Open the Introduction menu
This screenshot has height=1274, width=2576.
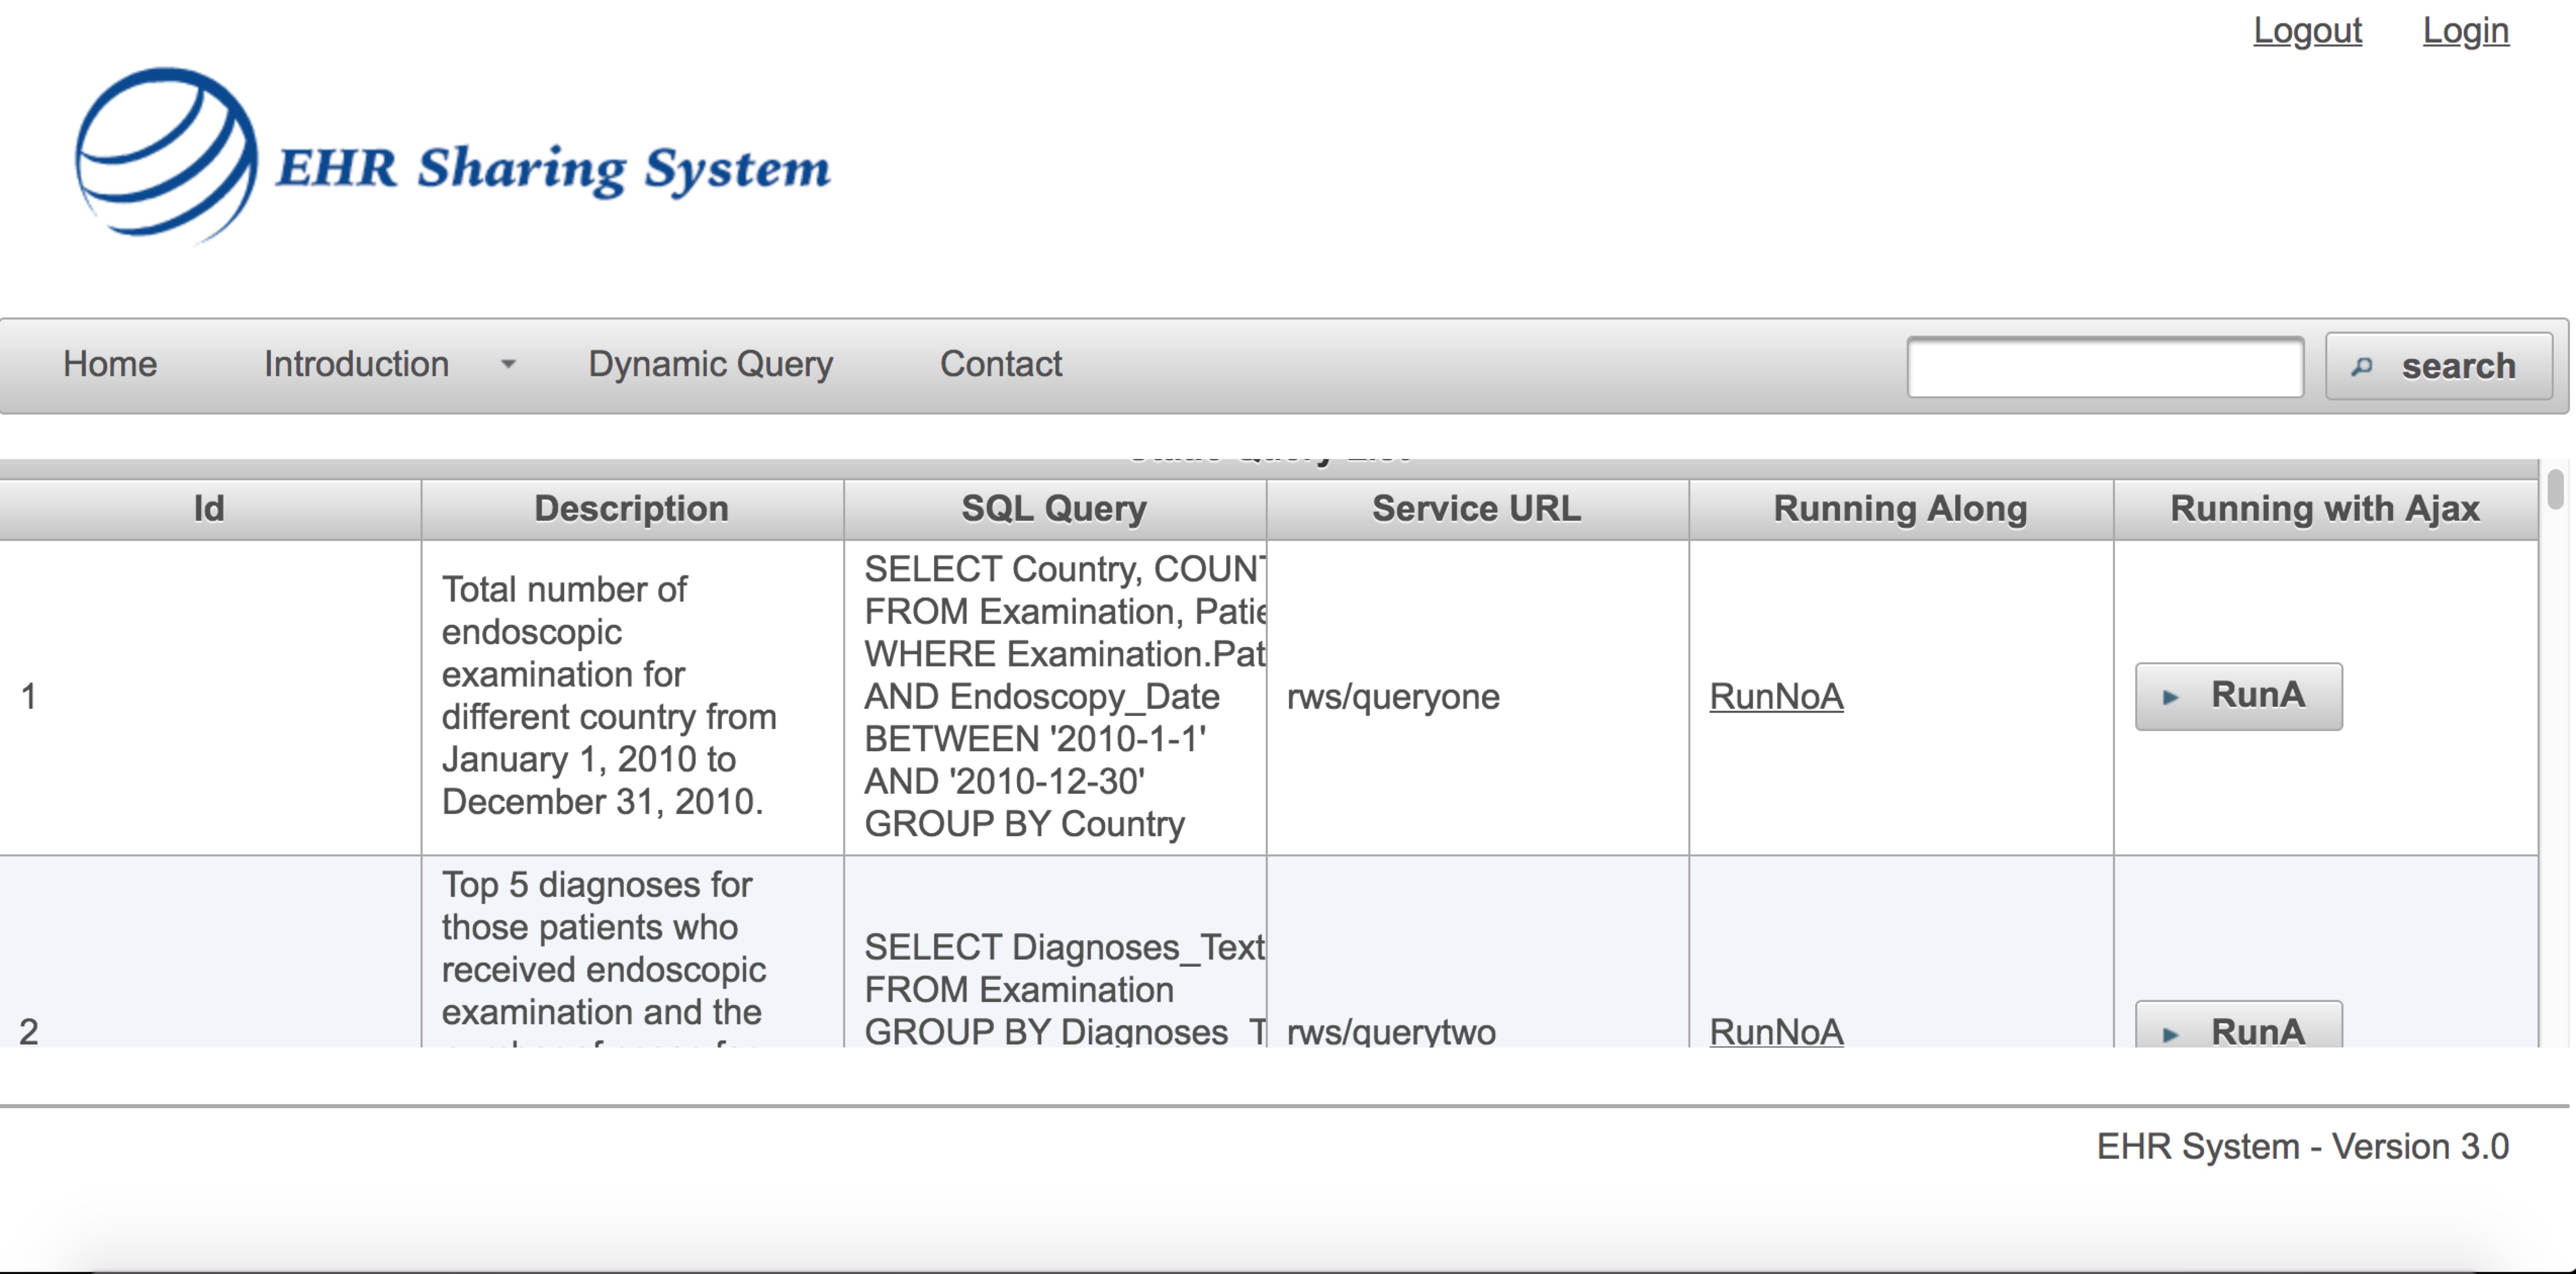point(356,364)
